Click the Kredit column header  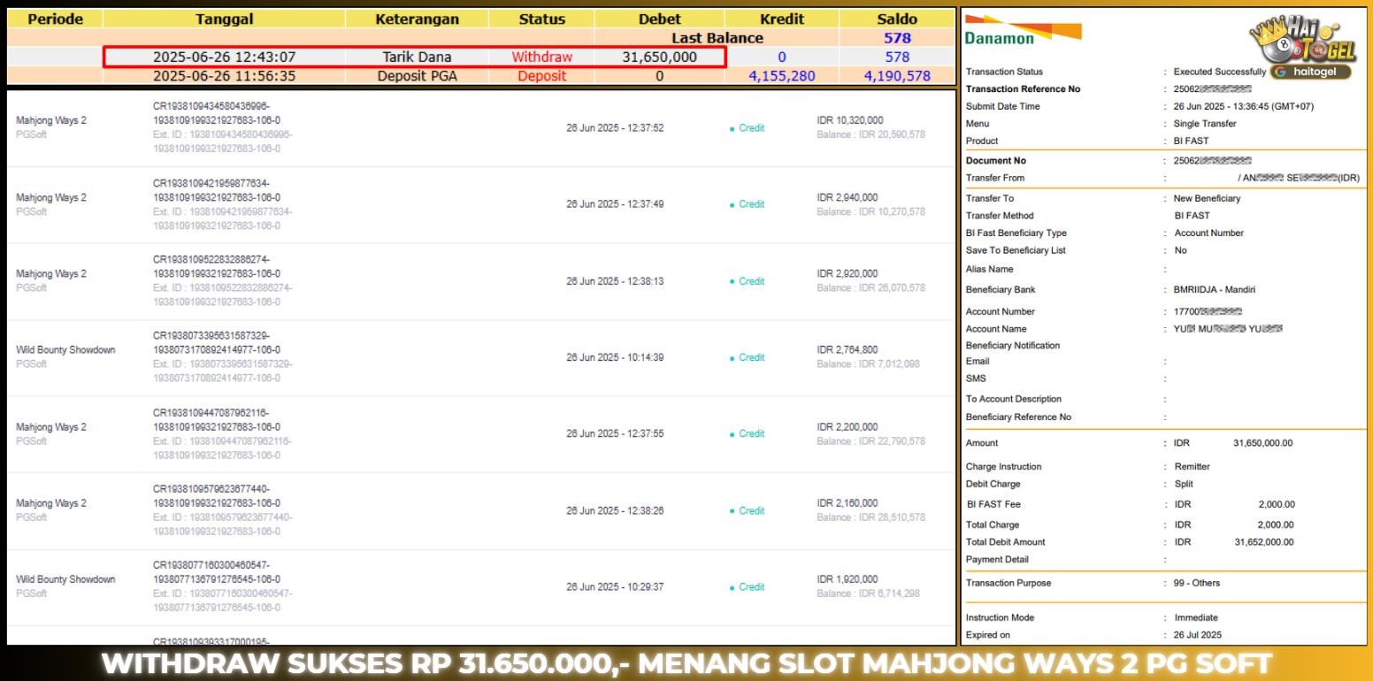782,19
